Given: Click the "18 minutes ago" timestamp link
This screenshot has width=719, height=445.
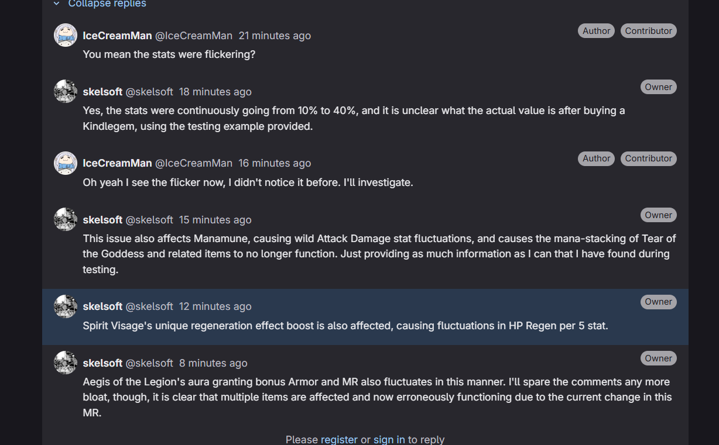Looking at the screenshot, I should click(215, 92).
